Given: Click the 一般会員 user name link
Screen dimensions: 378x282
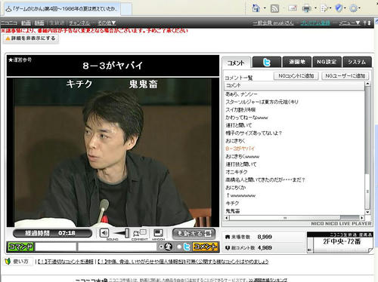Looking at the screenshot, I should click(274, 23).
